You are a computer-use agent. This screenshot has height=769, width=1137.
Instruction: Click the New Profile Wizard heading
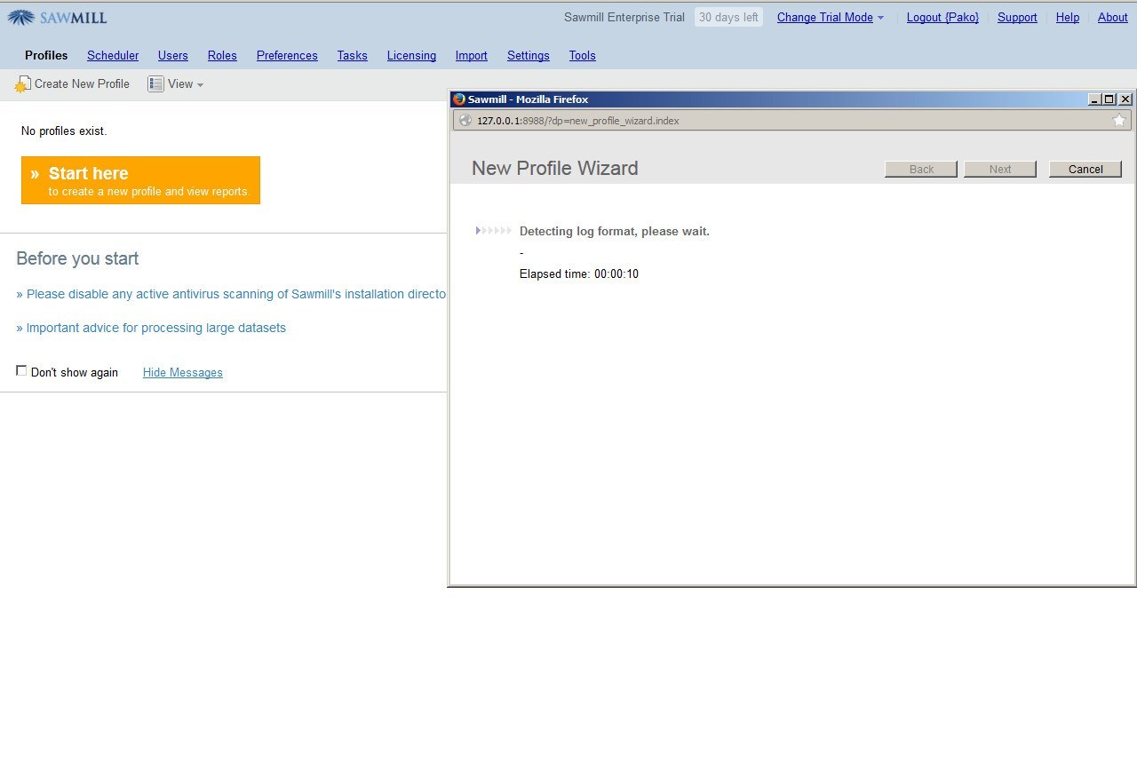click(x=555, y=168)
